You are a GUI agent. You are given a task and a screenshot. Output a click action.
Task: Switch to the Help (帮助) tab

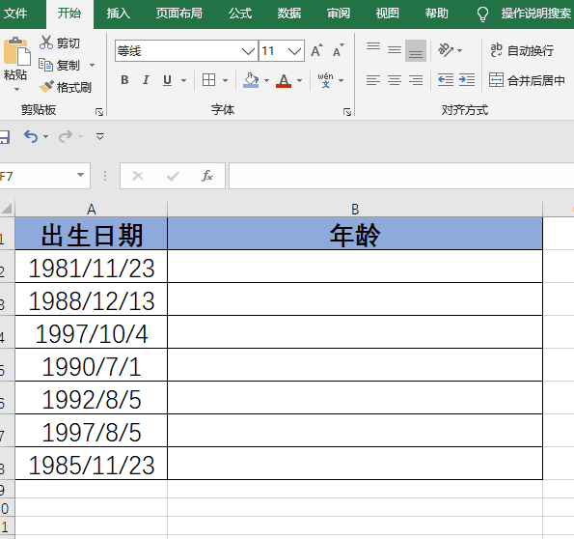tap(436, 14)
